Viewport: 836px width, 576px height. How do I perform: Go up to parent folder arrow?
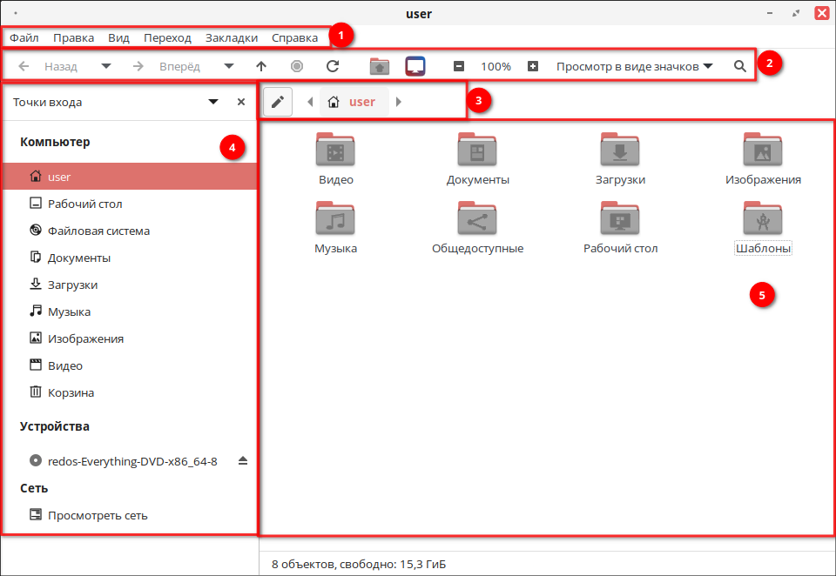[261, 67]
